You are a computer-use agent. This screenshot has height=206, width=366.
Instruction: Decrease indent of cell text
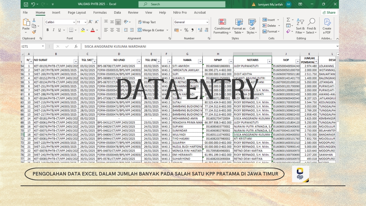[x=126, y=30]
